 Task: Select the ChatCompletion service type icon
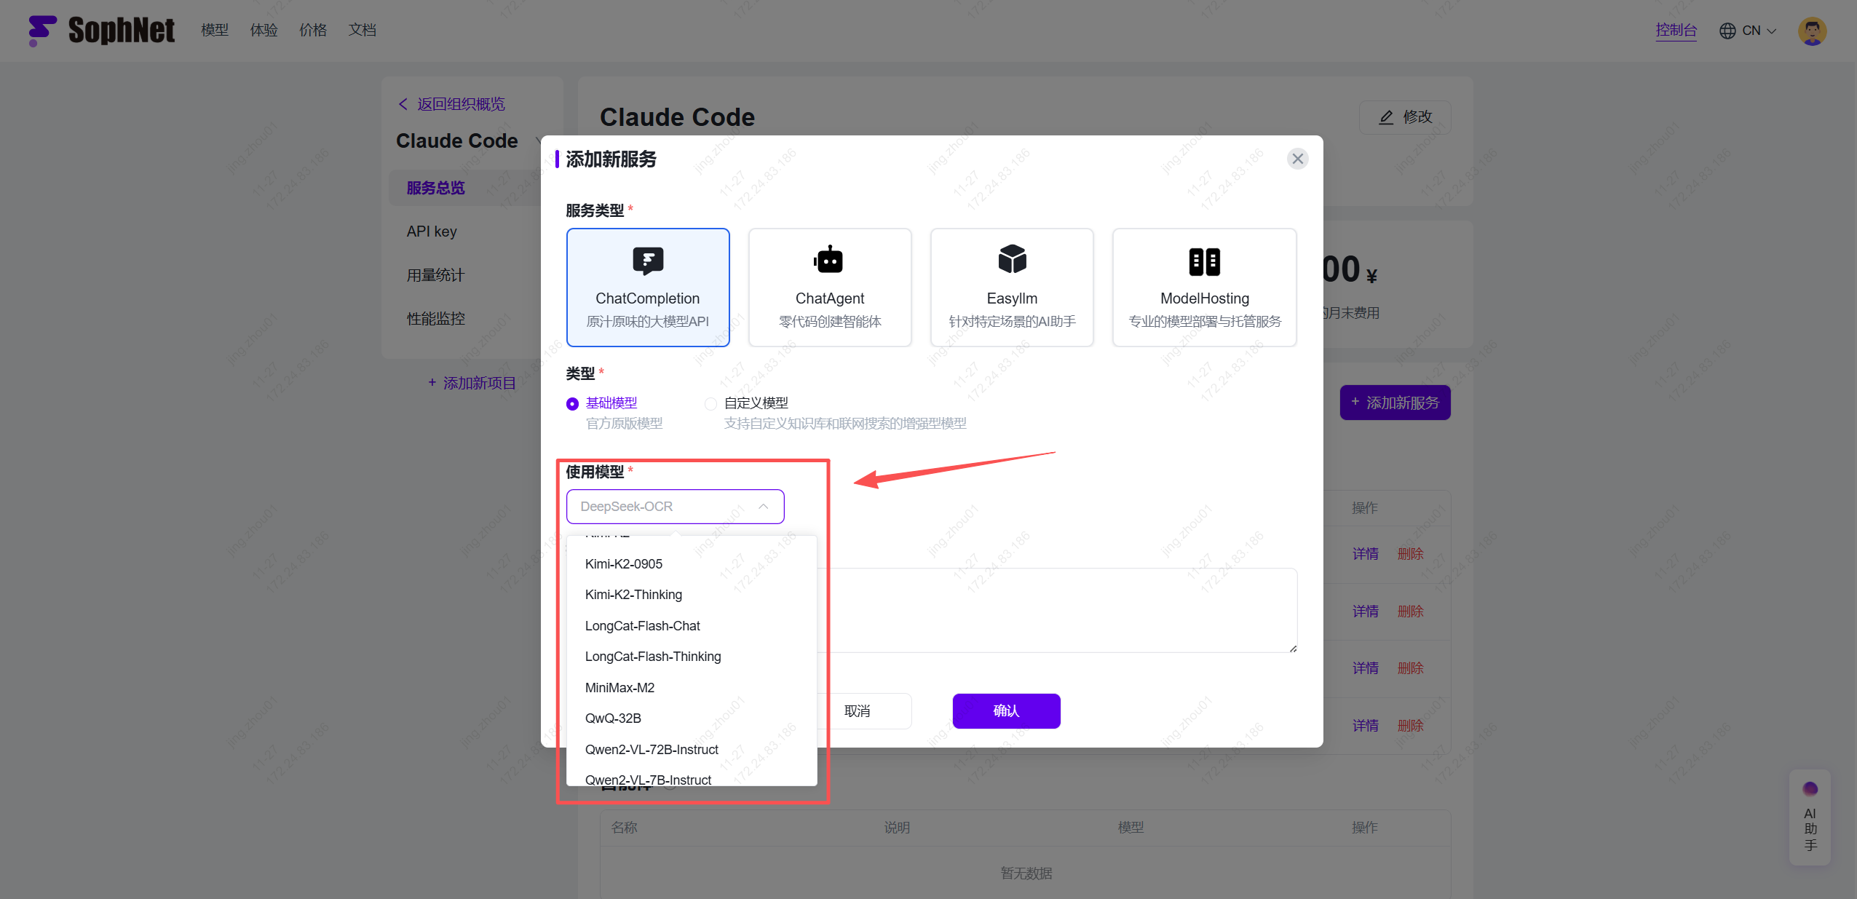point(647,261)
